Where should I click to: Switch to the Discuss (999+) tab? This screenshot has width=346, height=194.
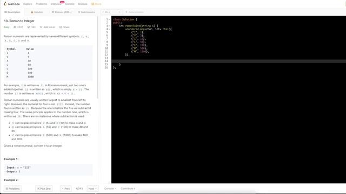tap(62, 12)
